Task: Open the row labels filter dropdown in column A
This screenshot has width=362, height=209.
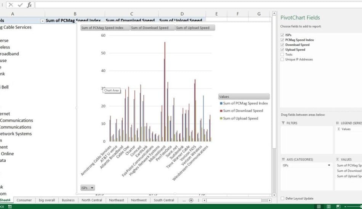Action: (x=42, y=21)
